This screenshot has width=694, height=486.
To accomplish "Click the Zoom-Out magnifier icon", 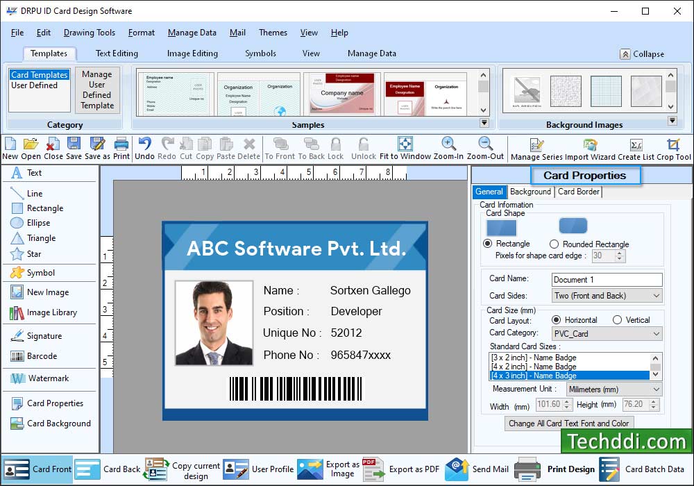I will click(x=485, y=144).
